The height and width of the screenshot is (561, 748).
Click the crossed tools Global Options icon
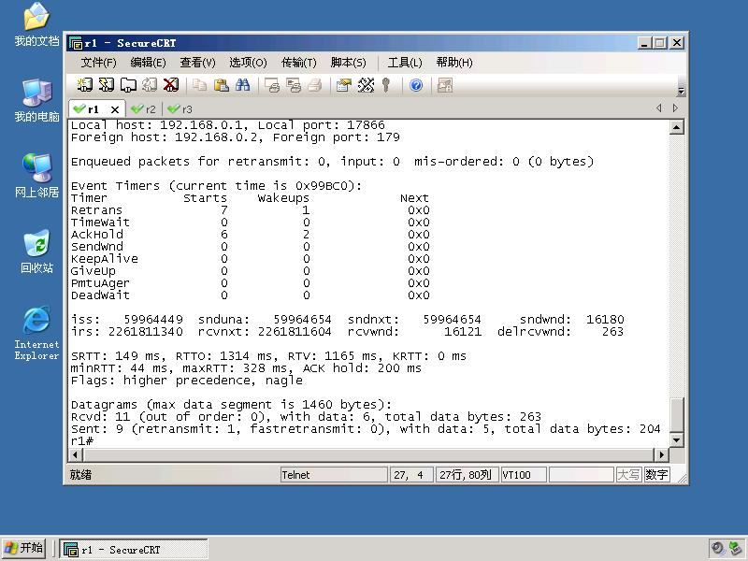click(366, 85)
